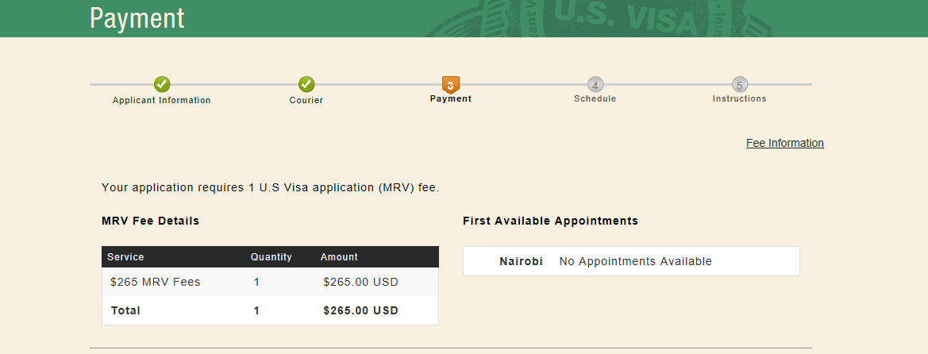
Task: Select the orange step 3 Payment badge
Action: pos(451,85)
